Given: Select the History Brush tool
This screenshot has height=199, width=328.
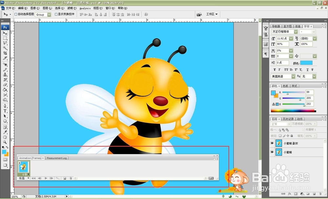Looking at the screenshot, I should [x=5, y=80].
